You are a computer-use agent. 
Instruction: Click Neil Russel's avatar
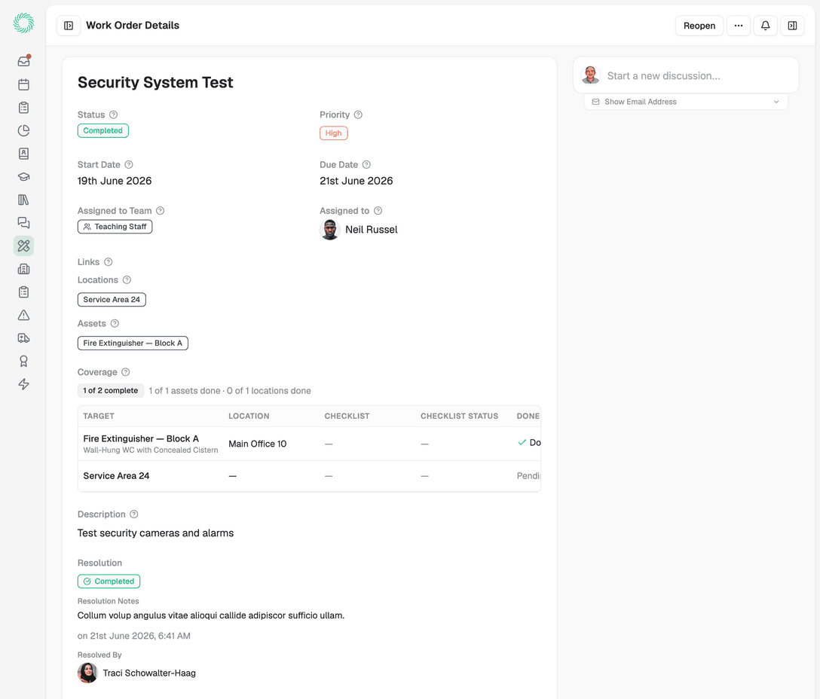point(330,230)
